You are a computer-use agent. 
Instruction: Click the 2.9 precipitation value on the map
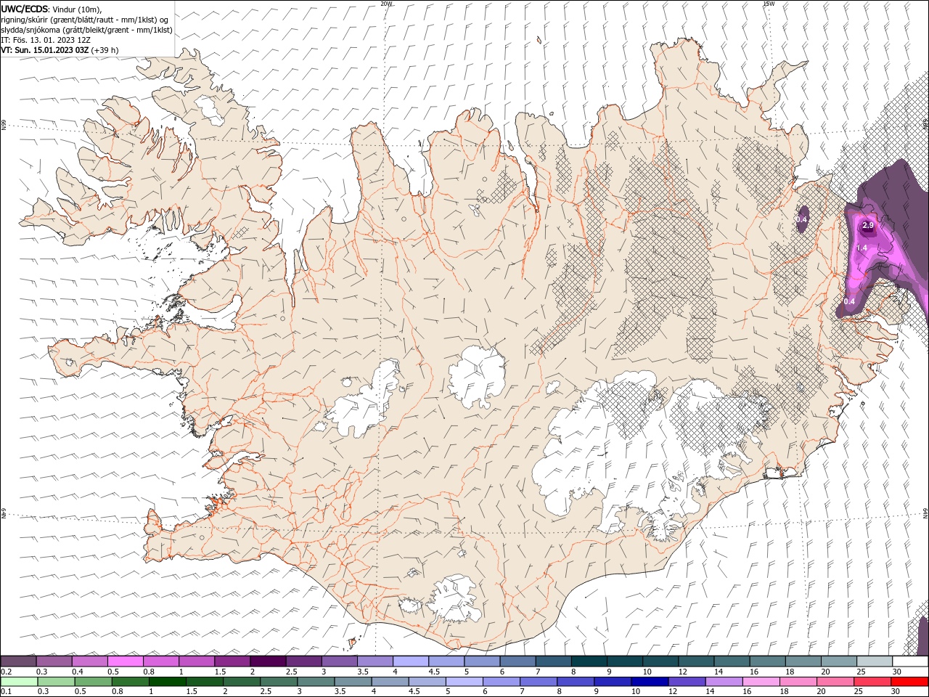click(868, 226)
